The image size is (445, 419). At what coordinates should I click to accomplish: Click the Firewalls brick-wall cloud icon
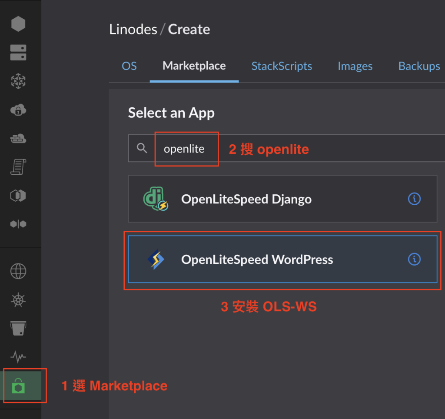tap(18, 139)
